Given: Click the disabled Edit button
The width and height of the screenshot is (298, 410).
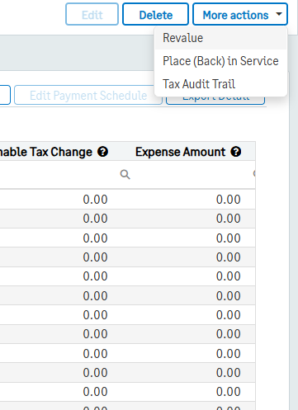Looking at the screenshot, I should (92, 14).
